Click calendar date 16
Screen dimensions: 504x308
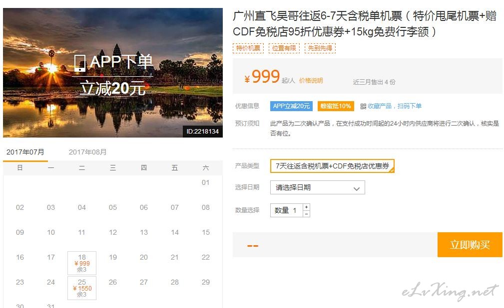click(x=20, y=257)
